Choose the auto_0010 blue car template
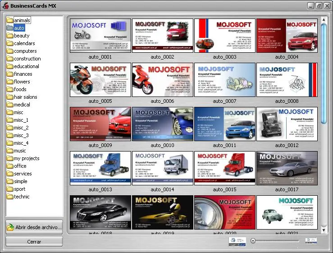 (x=163, y=124)
